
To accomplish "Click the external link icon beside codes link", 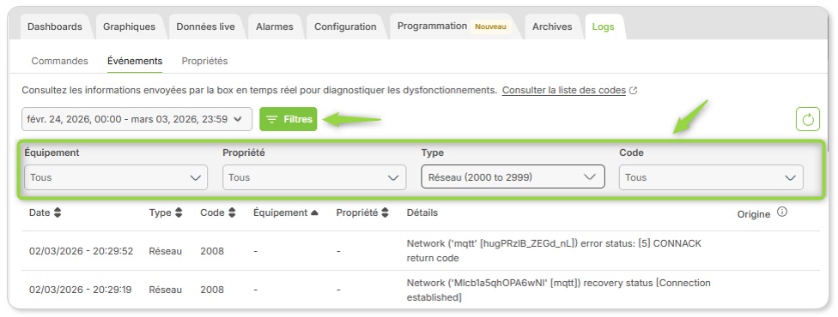I will [634, 91].
